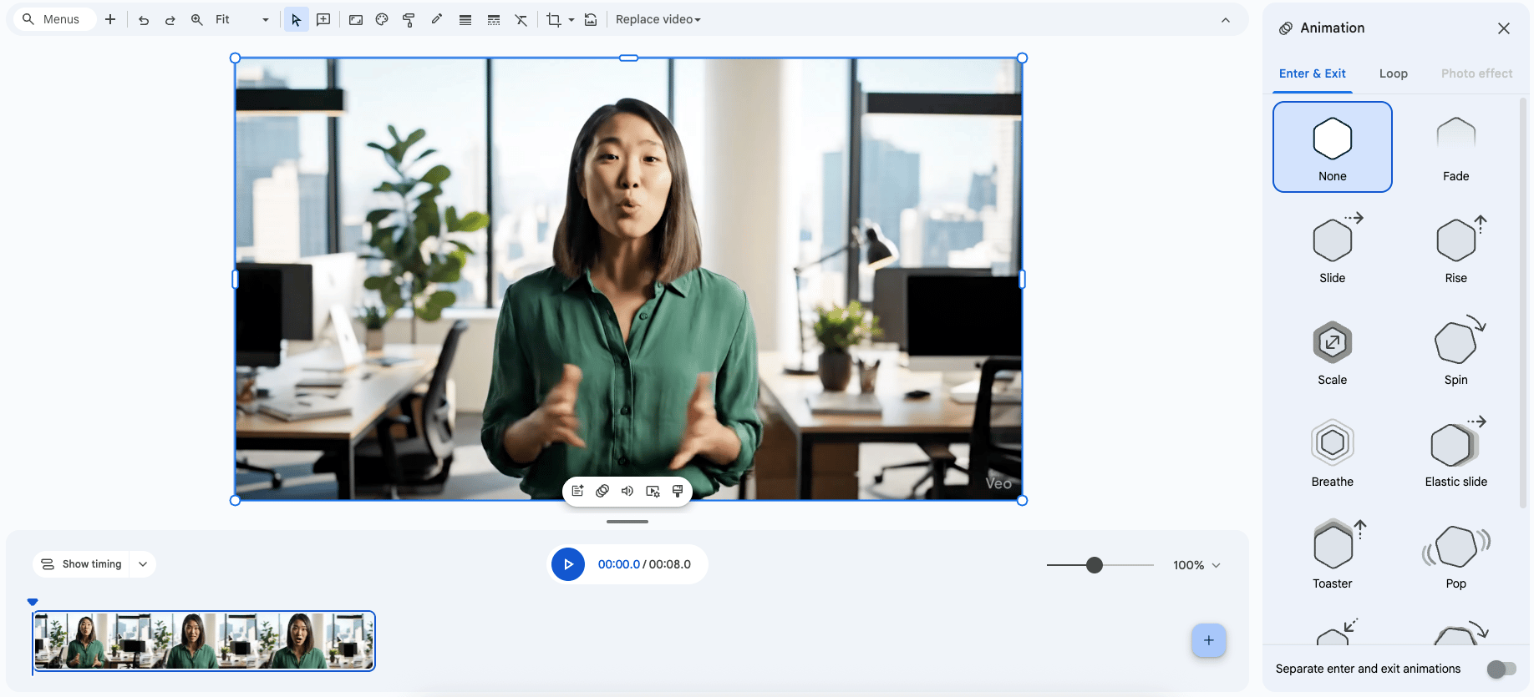Click the background image toolbar icon
The image size is (1534, 697).
356,19
